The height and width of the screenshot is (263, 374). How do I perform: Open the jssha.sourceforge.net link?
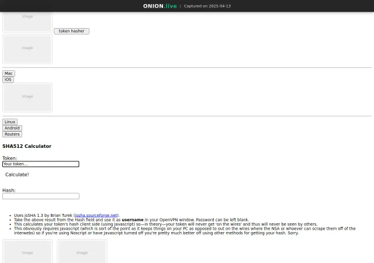96,215
